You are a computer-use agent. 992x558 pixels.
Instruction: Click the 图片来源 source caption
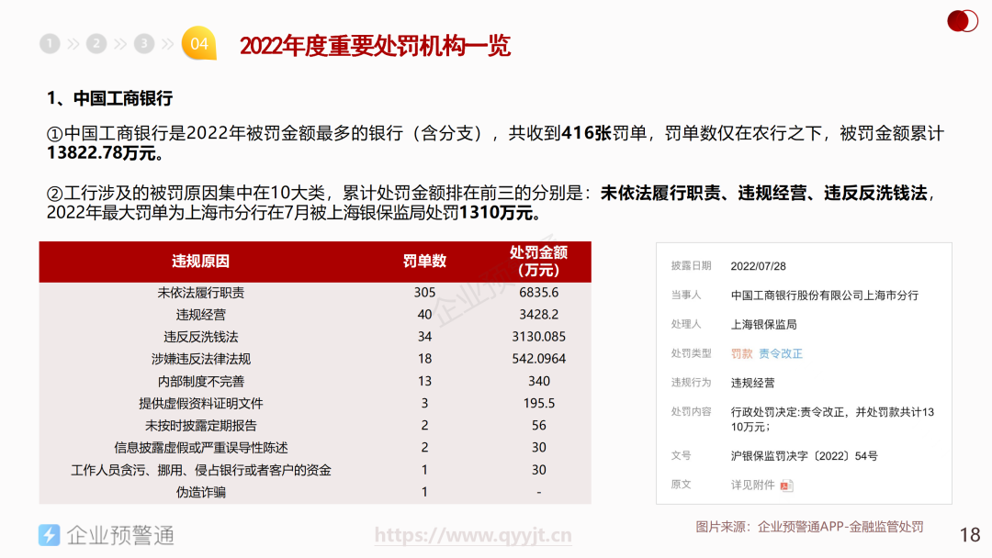pyautogui.click(x=809, y=527)
